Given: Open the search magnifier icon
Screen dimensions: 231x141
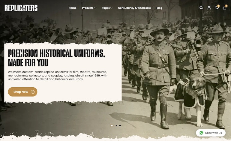Looking at the screenshot, I should click(x=201, y=8).
